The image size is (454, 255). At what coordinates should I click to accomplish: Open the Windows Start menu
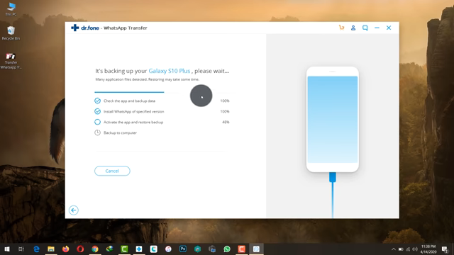(x=7, y=249)
